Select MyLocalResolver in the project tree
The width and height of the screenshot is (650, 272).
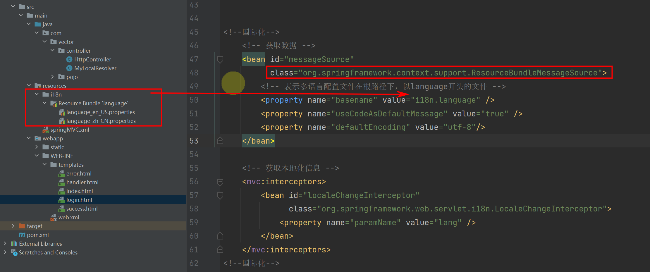pos(95,68)
